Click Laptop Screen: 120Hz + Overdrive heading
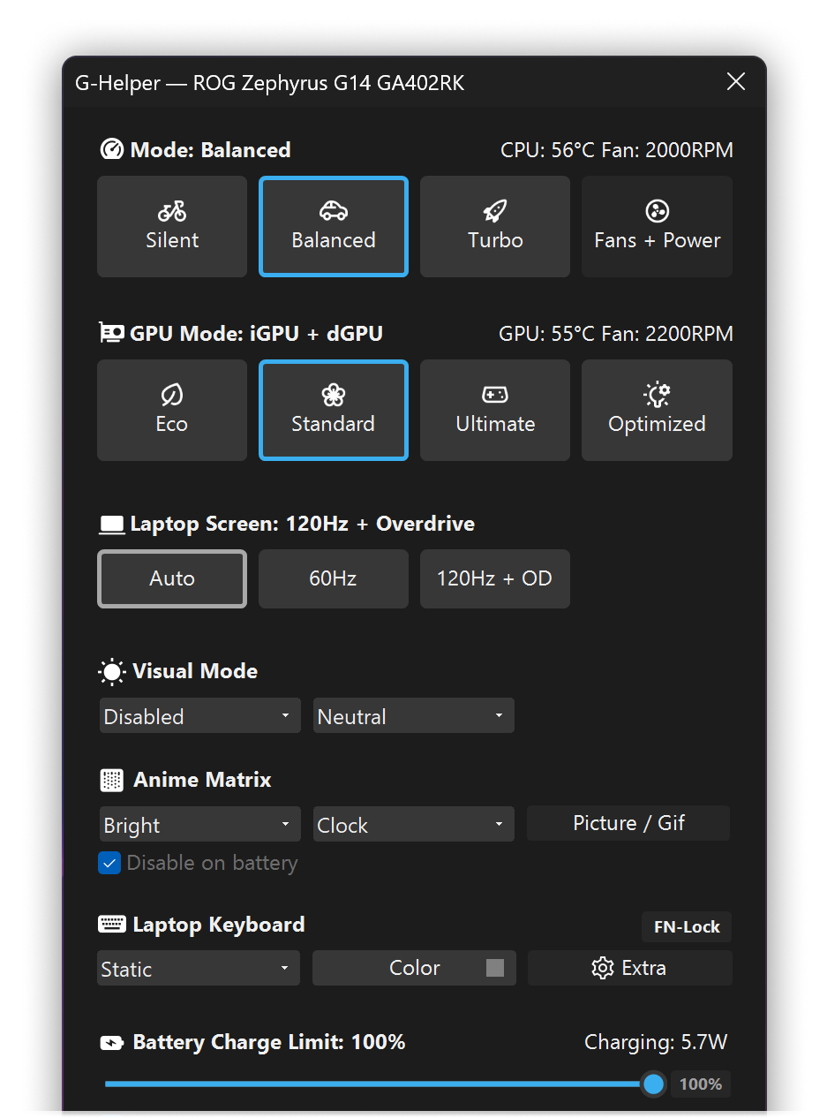The width and height of the screenshot is (827, 1118). click(x=302, y=524)
